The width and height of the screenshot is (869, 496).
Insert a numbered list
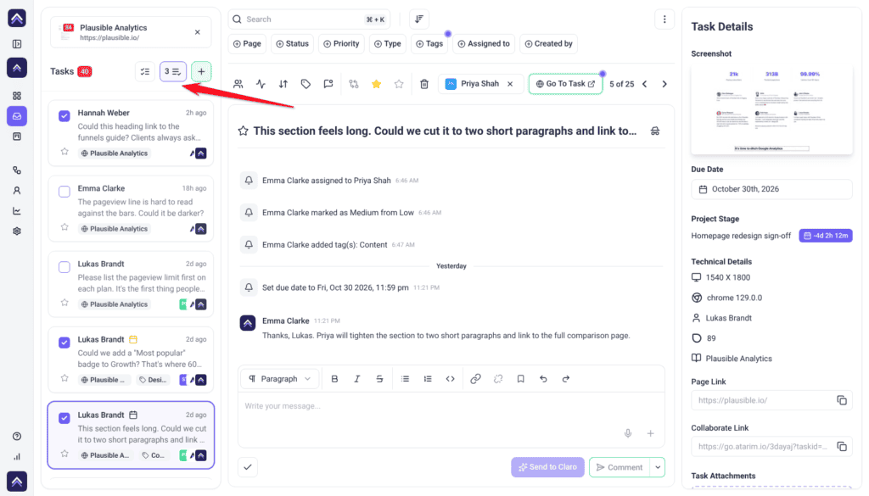tap(428, 379)
